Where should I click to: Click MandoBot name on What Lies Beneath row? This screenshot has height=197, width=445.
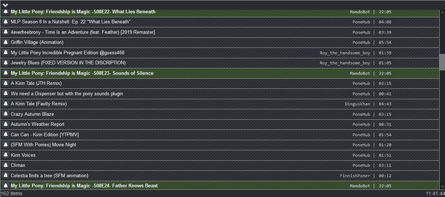pos(360,12)
